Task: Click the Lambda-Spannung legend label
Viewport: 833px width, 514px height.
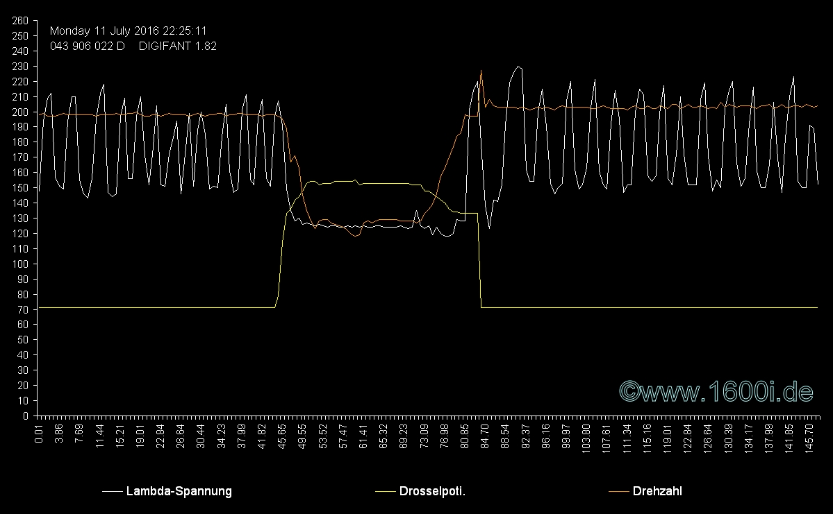Action: tap(179, 491)
